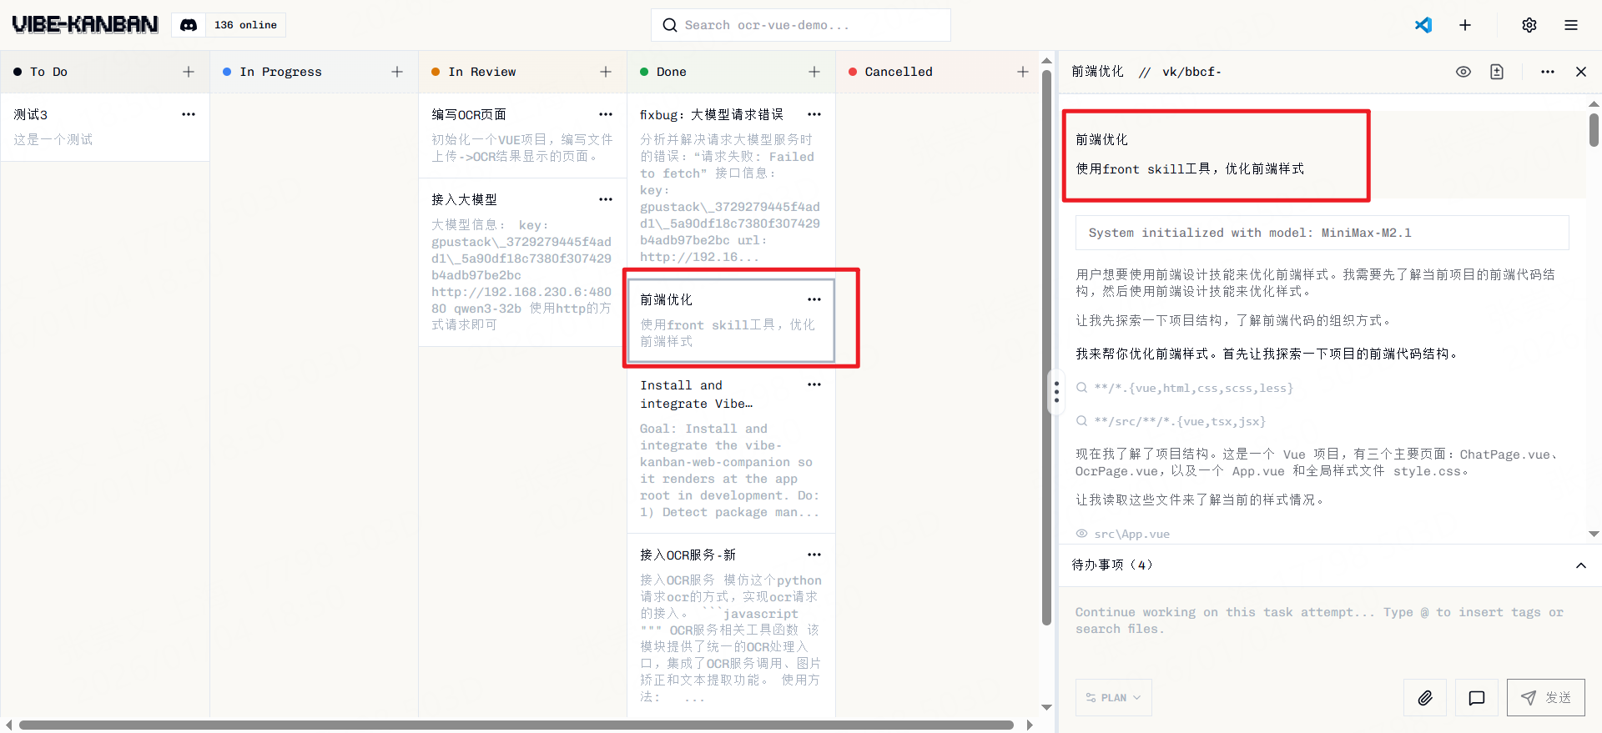Viewport: 1602px width, 733px height.
Task: Click the comment bubble icon button
Action: pyautogui.click(x=1477, y=698)
